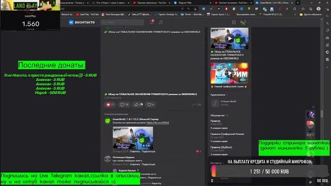The height and width of the screenshot is (186, 331).
Task: Switch to 'Прямые трансляции - YouTube' browser tab
Action: pyautogui.click(x=152, y=3)
